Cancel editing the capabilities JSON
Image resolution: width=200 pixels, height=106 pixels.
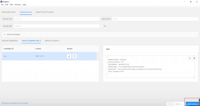point(189,58)
